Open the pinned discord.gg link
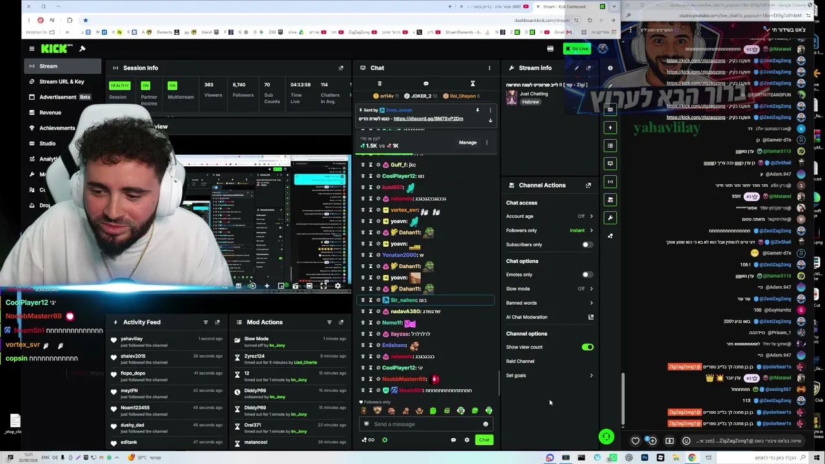This screenshot has height=464, width=825. click(x=428, y=119)
